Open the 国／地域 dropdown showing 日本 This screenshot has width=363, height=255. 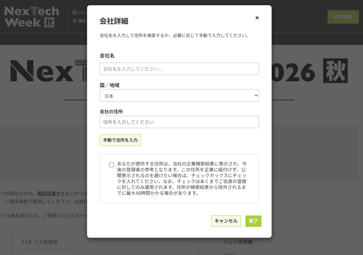[x=179, y=95]
